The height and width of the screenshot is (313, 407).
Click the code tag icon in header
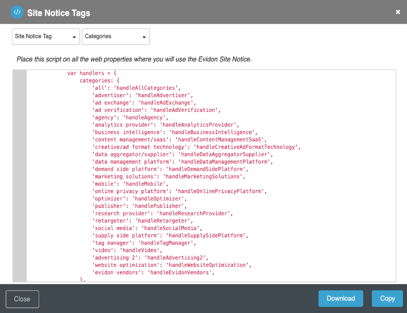point(17,12)
